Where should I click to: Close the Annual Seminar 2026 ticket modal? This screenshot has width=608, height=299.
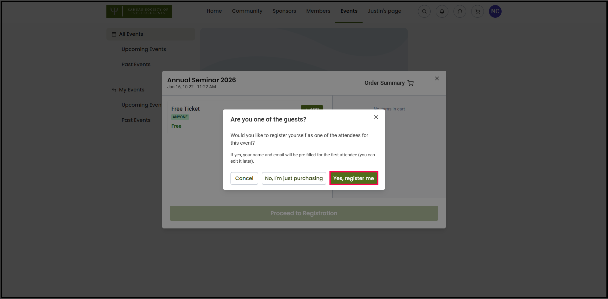click(x=437, y=78)
